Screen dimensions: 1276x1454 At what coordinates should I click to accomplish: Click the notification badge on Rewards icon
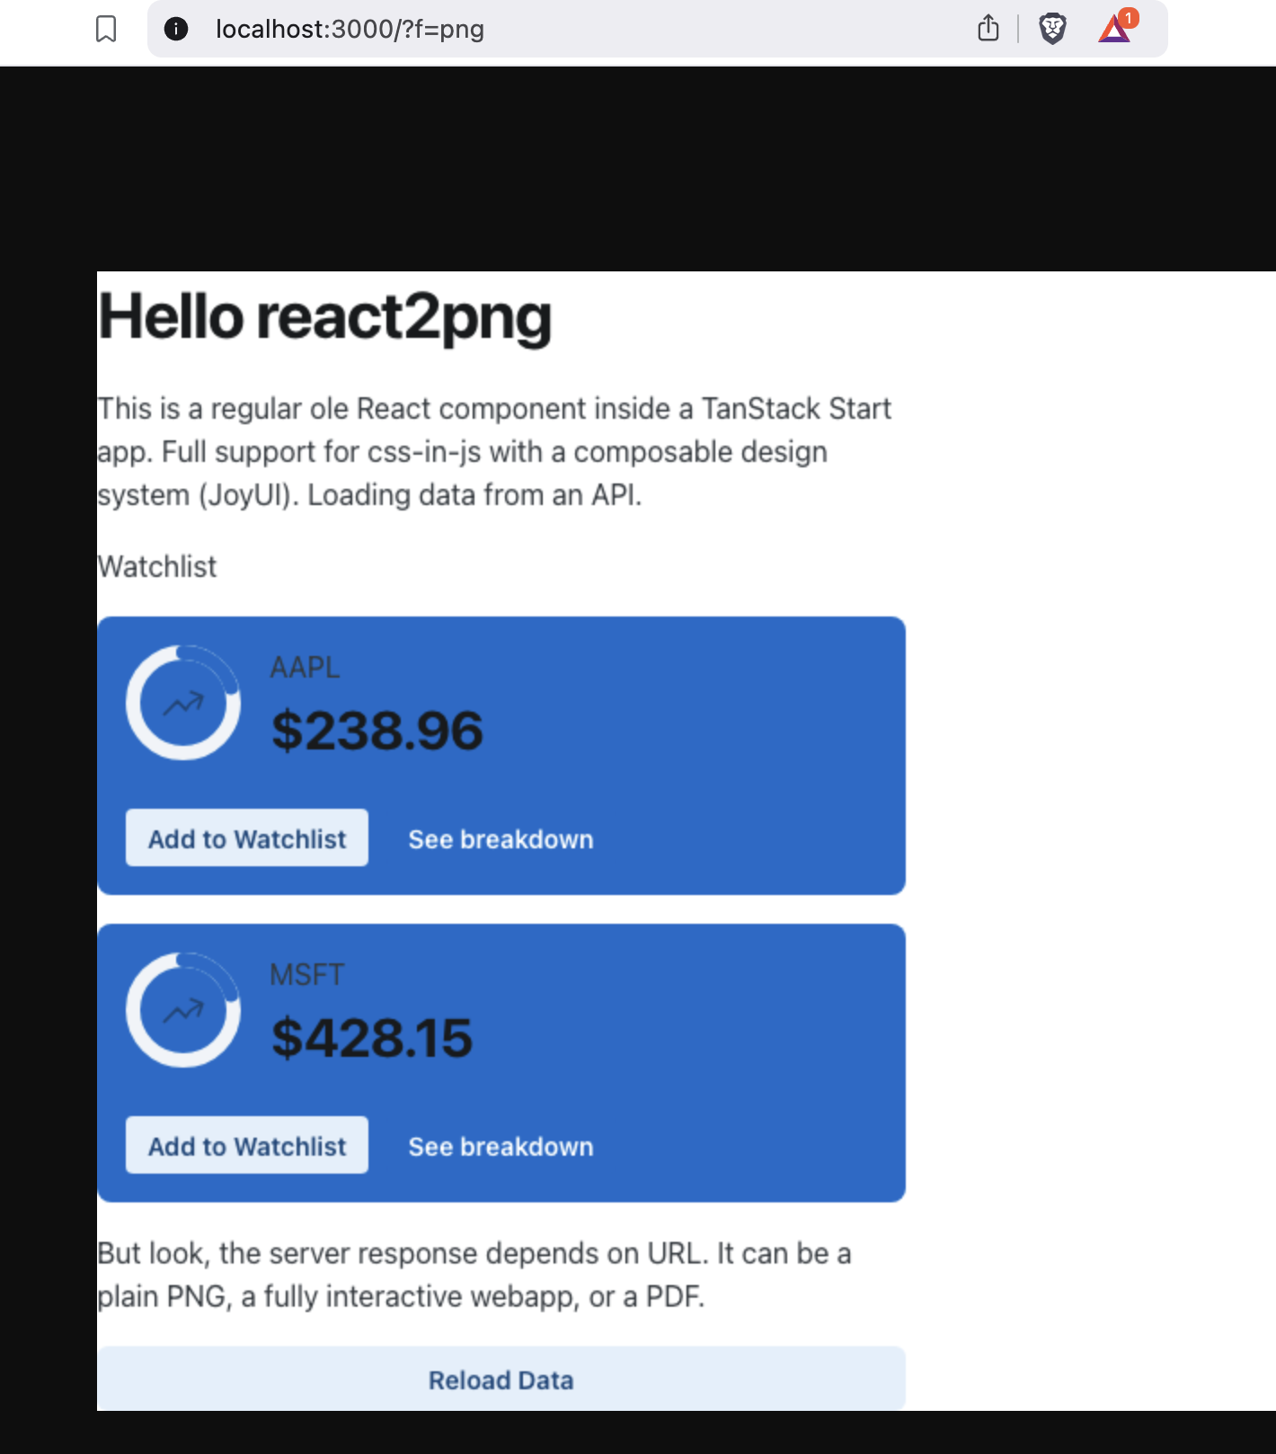point(1129,18)
